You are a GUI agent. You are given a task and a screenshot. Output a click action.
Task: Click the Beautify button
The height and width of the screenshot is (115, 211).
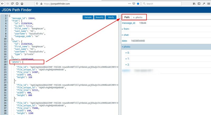tap(99, 17)
